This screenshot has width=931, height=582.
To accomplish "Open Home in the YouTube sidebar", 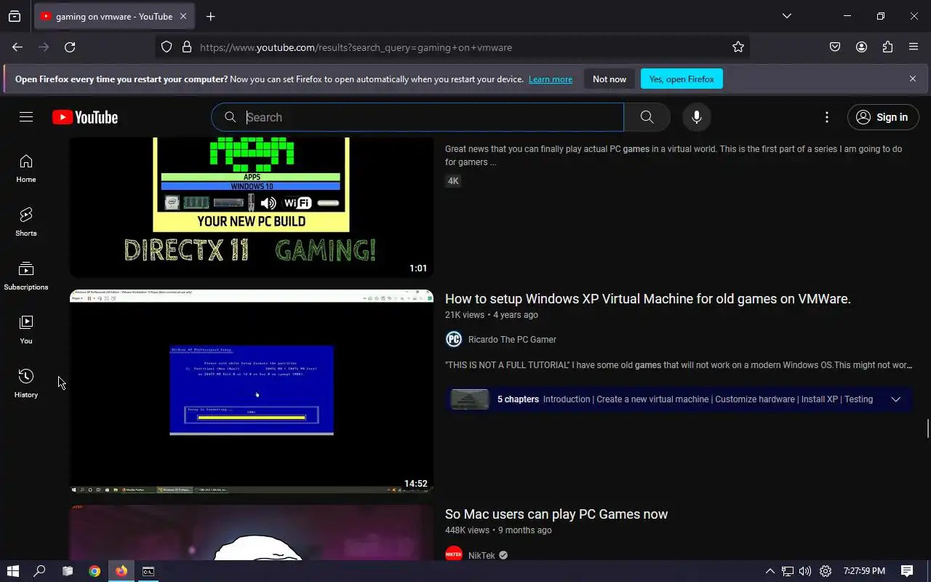I will pos(26,168).
